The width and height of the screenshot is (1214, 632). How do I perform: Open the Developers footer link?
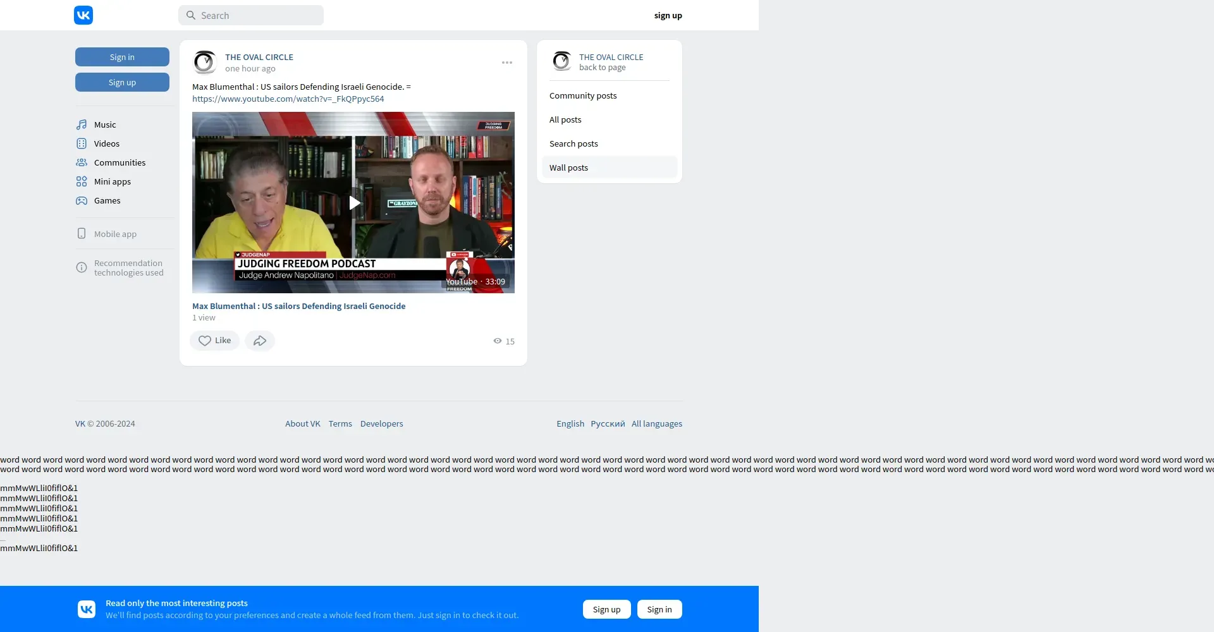(382, 424)
